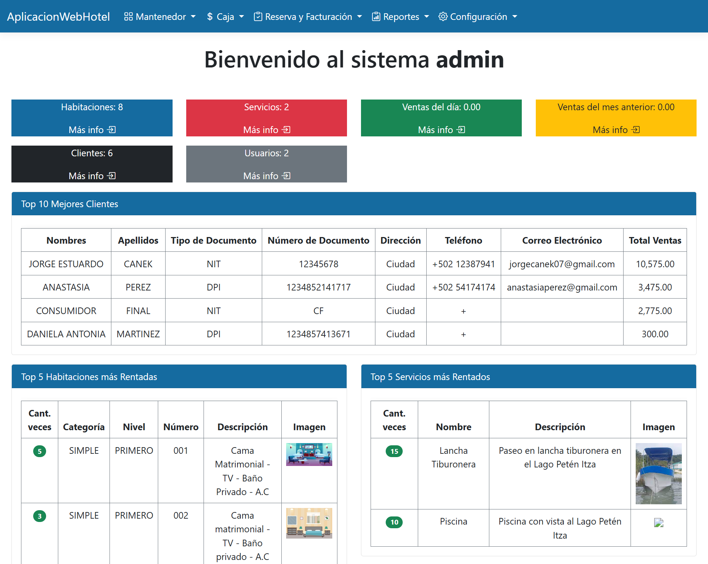The image size is (708, 564).
Task: Click the Reportes chart icon
Action: click(376, 17)
